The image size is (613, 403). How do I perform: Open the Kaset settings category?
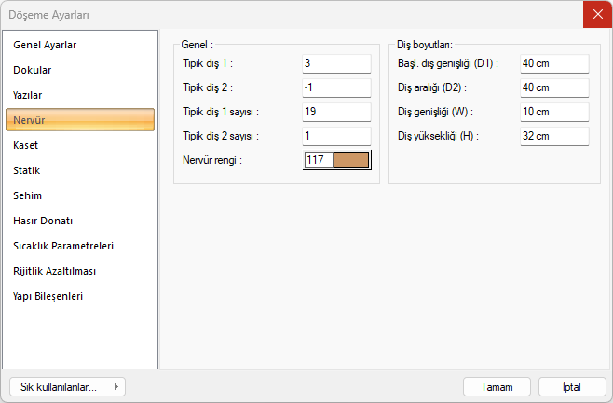coord(26,145)
